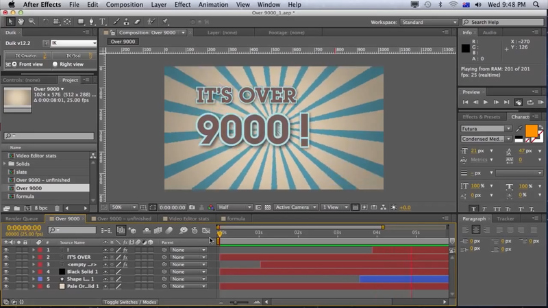Switch to the Tracker panel tab

506,218
